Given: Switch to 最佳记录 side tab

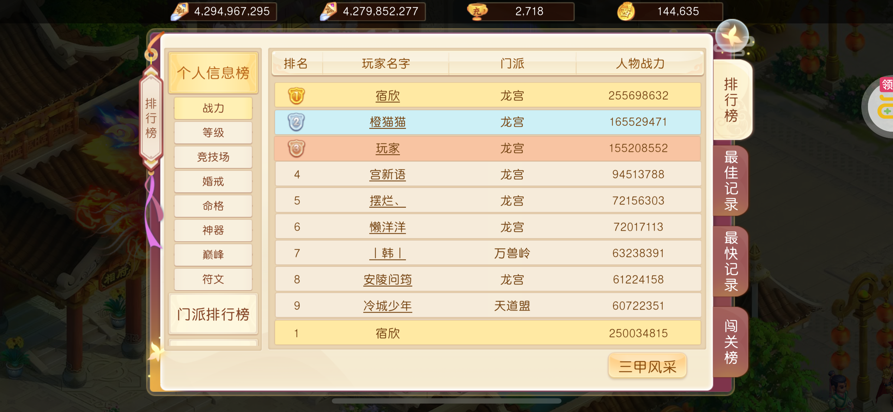Looking at the screenshot, I should pos(731,181).
